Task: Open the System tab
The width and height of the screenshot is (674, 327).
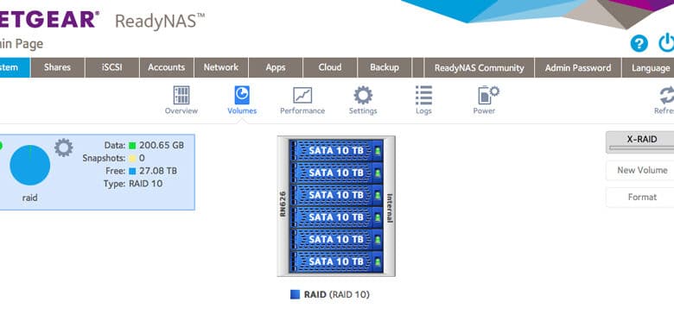Action: click(x=15, y=68)
